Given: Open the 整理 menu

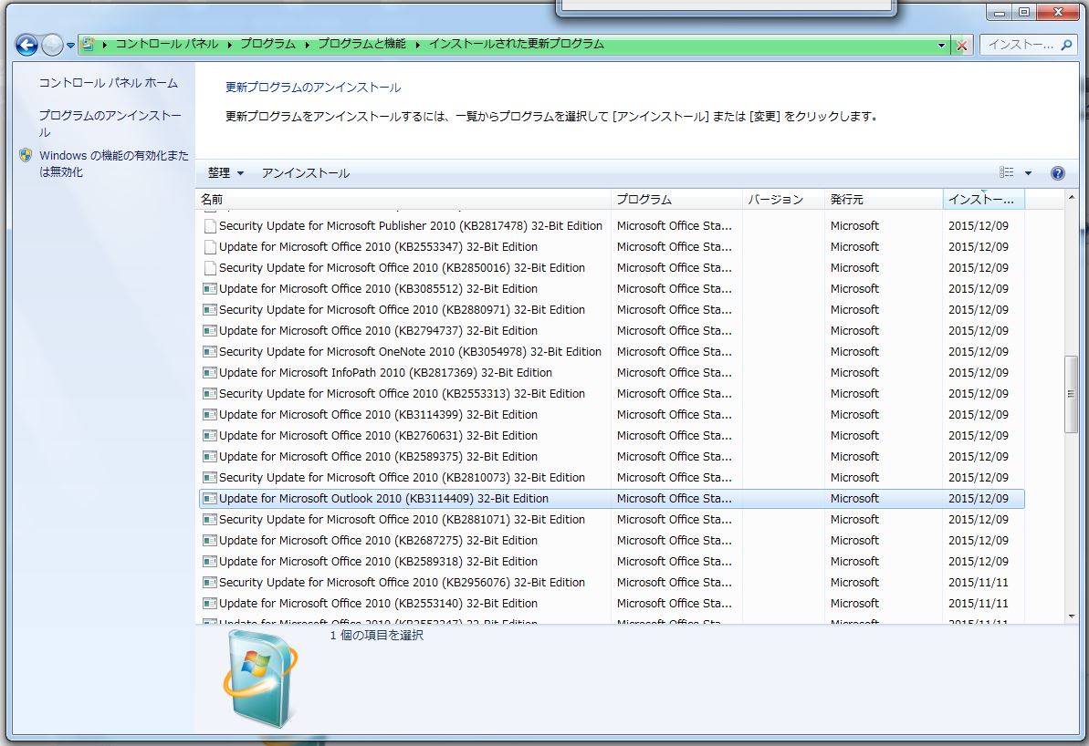Looking at the screenshot, I should (x=225, y=172).
